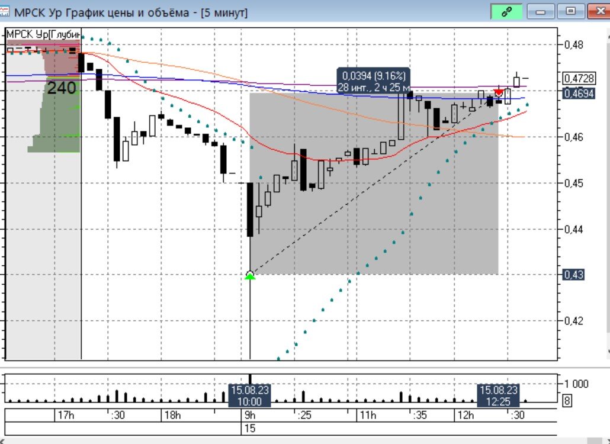610x444 pixels.
Task: Click the date 15 on the time axis
Action: 250,429
